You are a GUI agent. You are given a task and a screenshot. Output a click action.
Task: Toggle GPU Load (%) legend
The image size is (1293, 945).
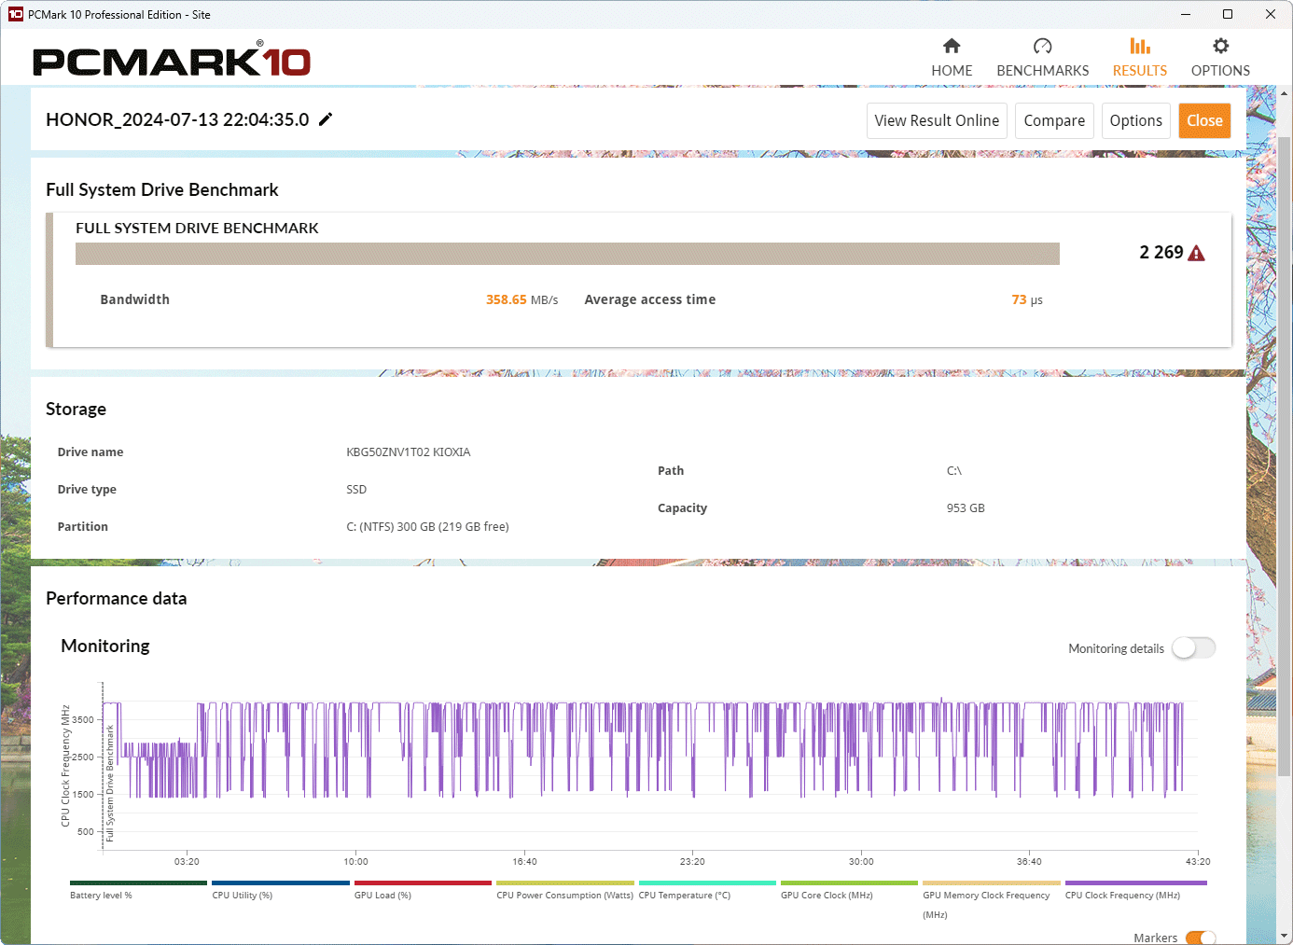click(423, 889)
